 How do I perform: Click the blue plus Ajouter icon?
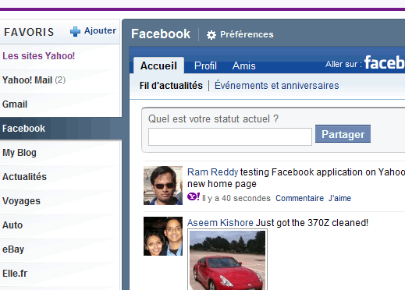(75, 32)
